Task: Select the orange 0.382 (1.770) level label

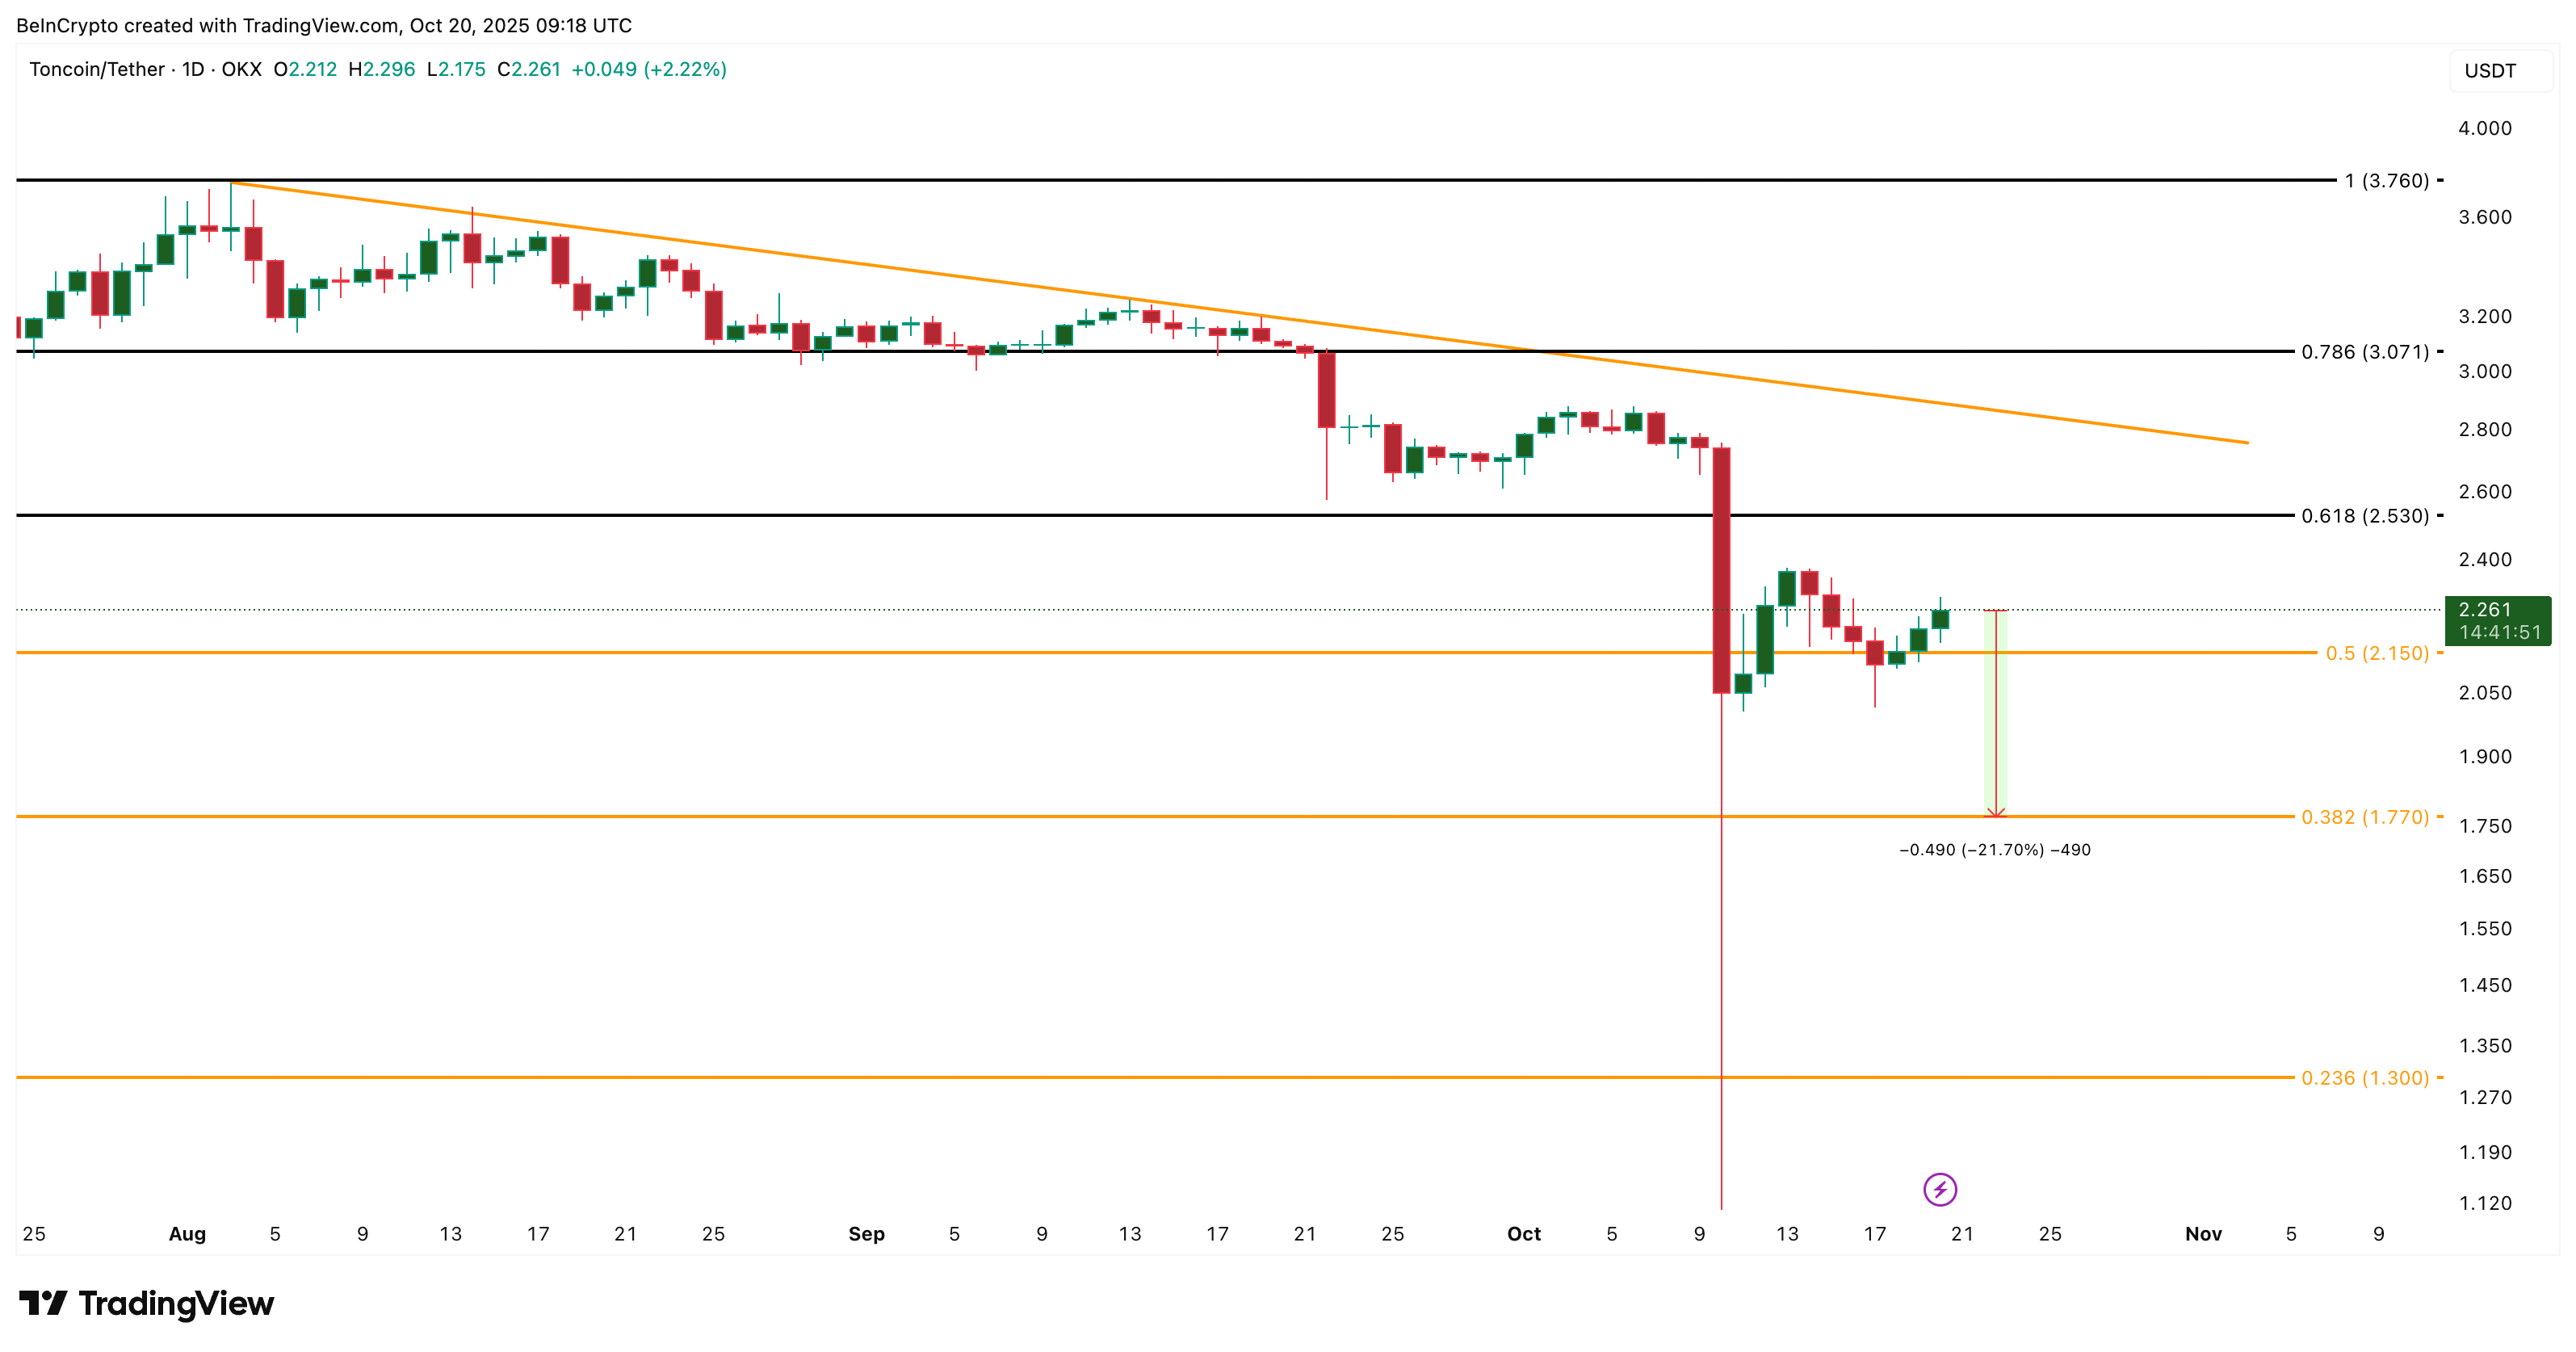Action: pyautogui.click(x=2364, y=817)
